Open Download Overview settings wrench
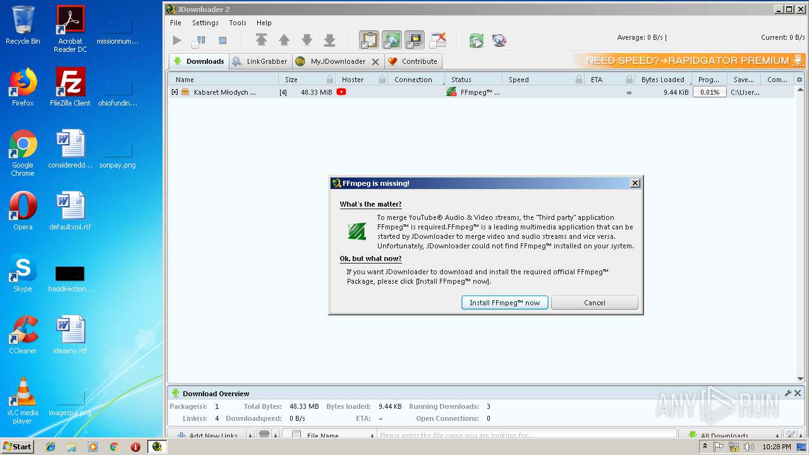 coord(788,393)
